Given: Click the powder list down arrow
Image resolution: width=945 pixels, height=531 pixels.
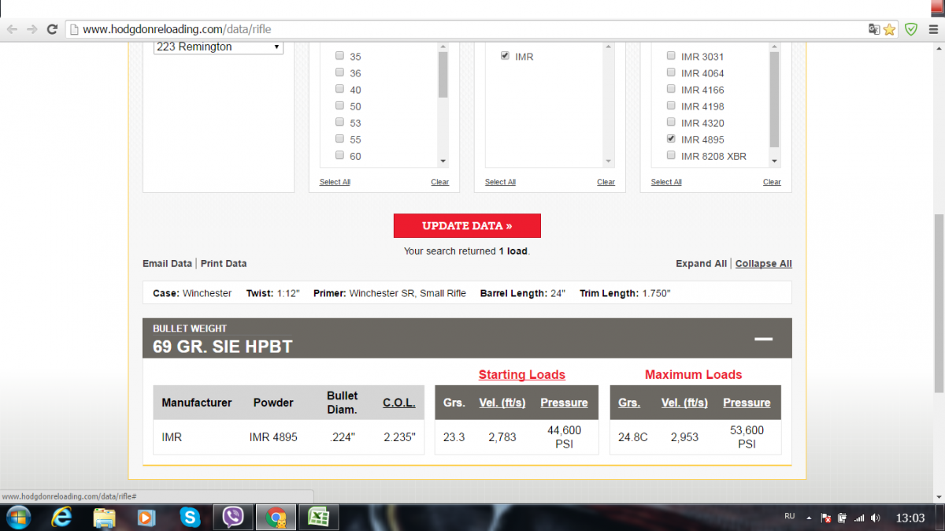Looking at the screenshot, I should point(774,161).
